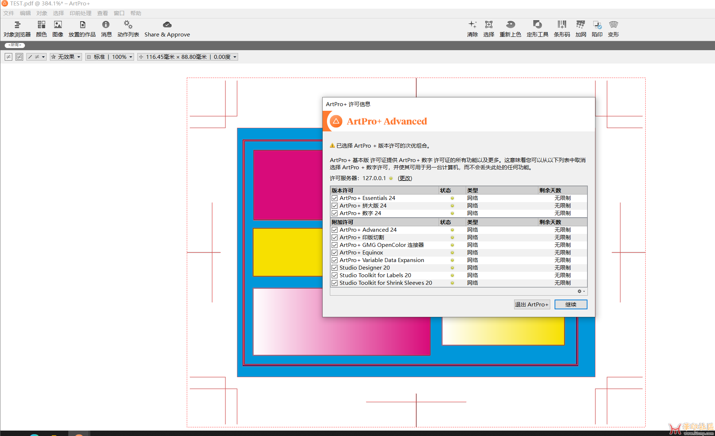Toggle ArtPro+ Advanced 24 checkbox
715x436 pixels.
[335, 230]
